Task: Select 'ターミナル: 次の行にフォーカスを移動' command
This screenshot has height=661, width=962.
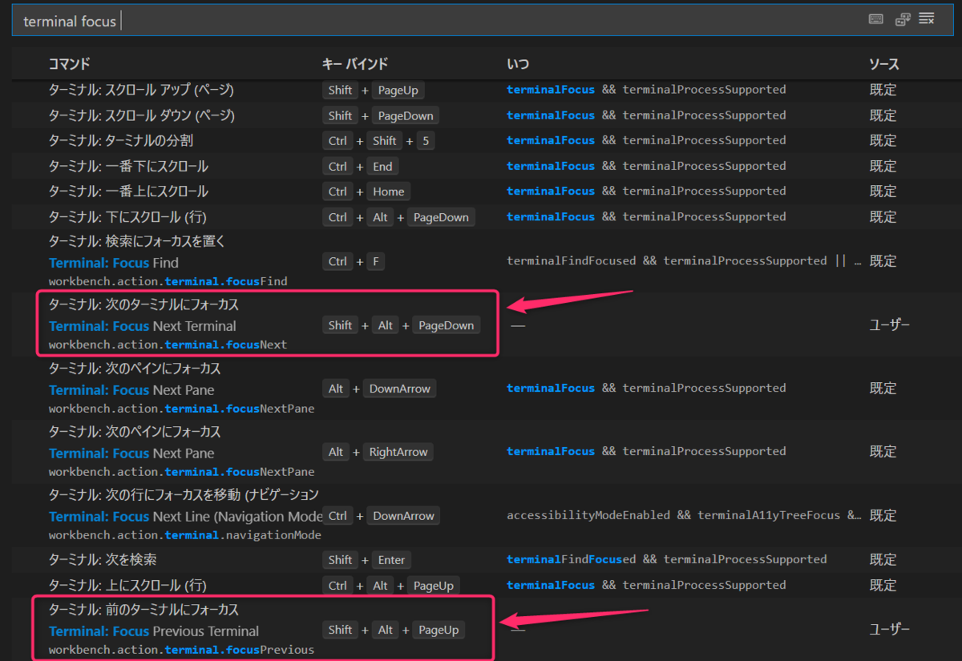Action: tap(184, 494)
